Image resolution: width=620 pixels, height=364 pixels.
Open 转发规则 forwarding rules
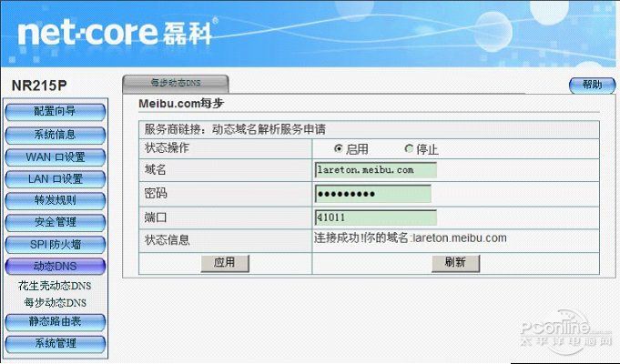point(56,200)
